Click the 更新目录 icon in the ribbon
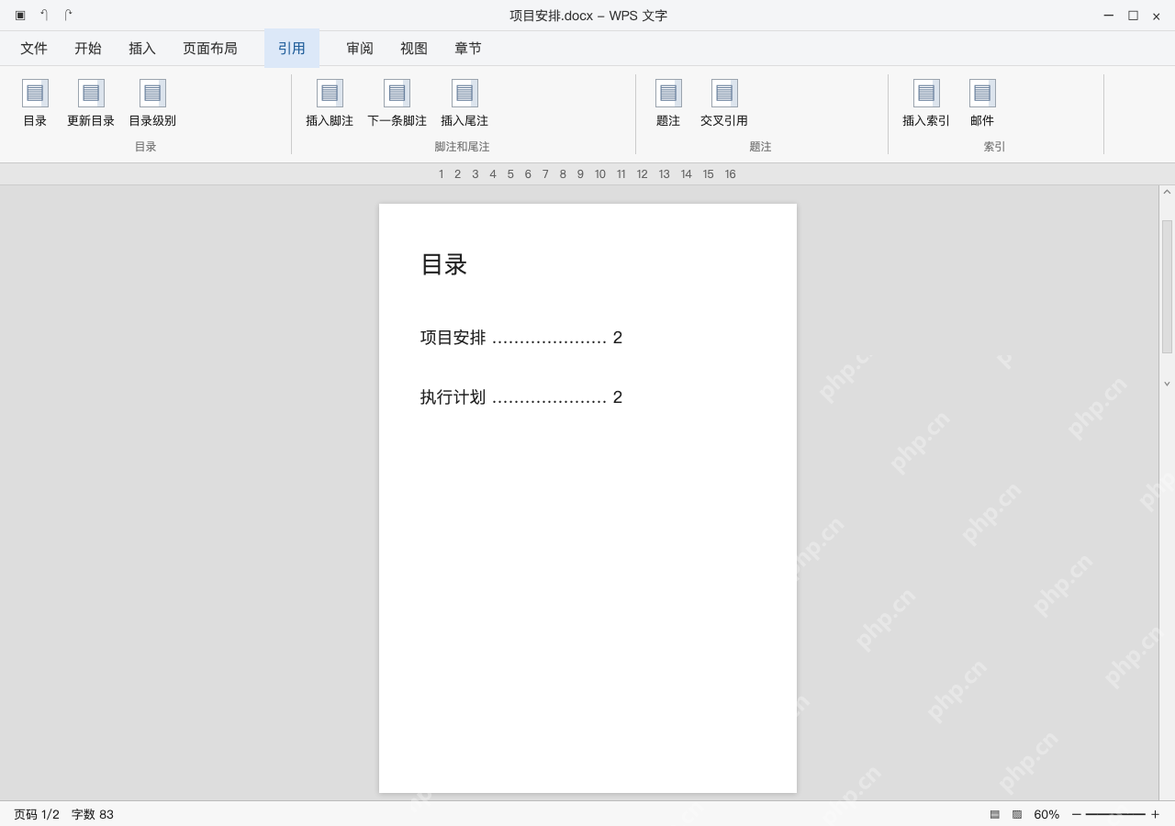The image size is (1175, 826). [x=91, y=93]
